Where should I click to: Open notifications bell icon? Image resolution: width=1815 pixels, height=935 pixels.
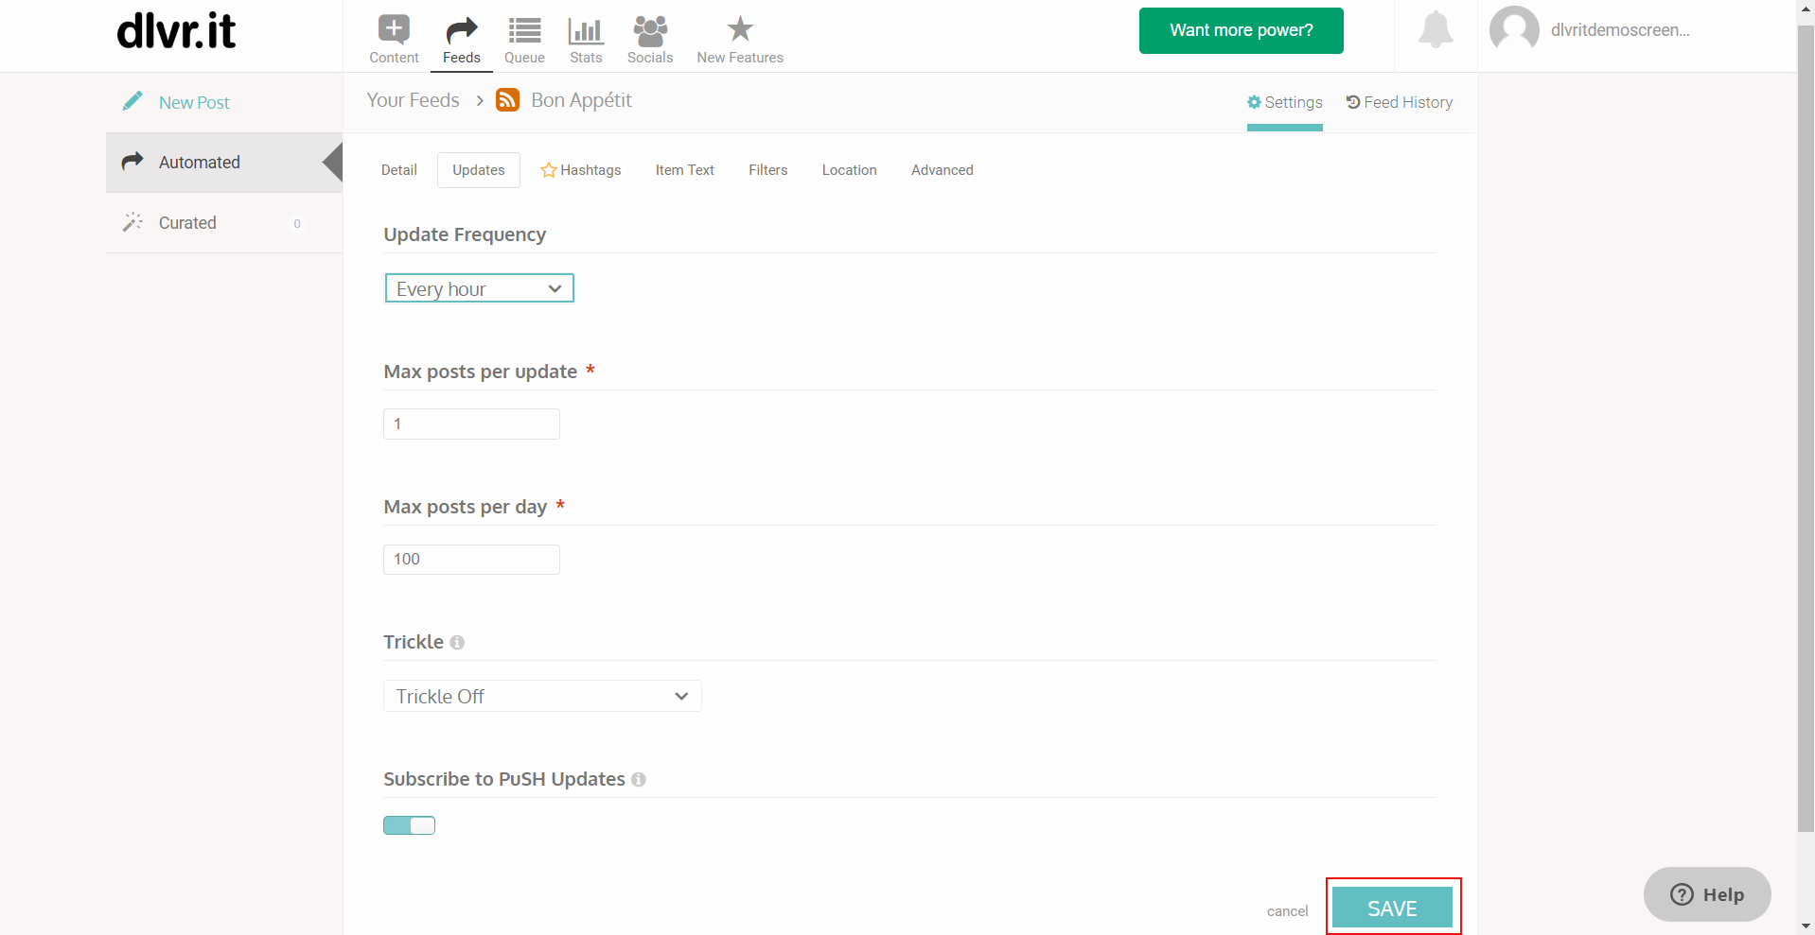tap(1436, 29)
